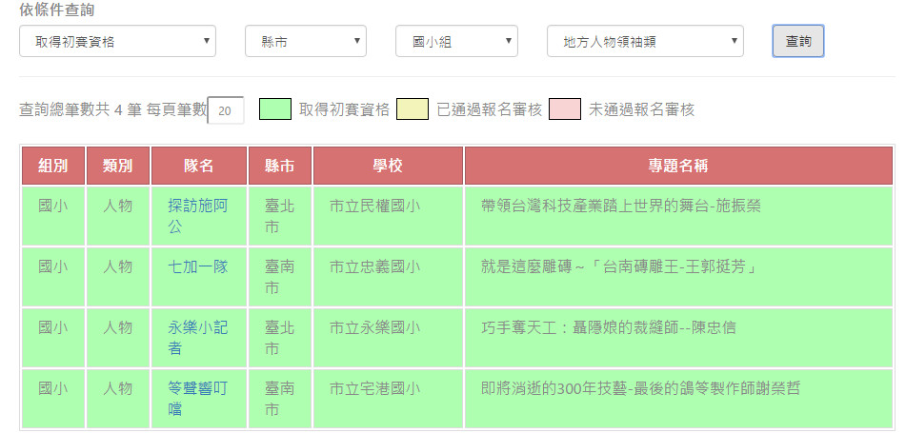Click the yellow 已通過報名審核 legend swatch
This screenshot has width=906, height=433.
click(x=413, y=109)
